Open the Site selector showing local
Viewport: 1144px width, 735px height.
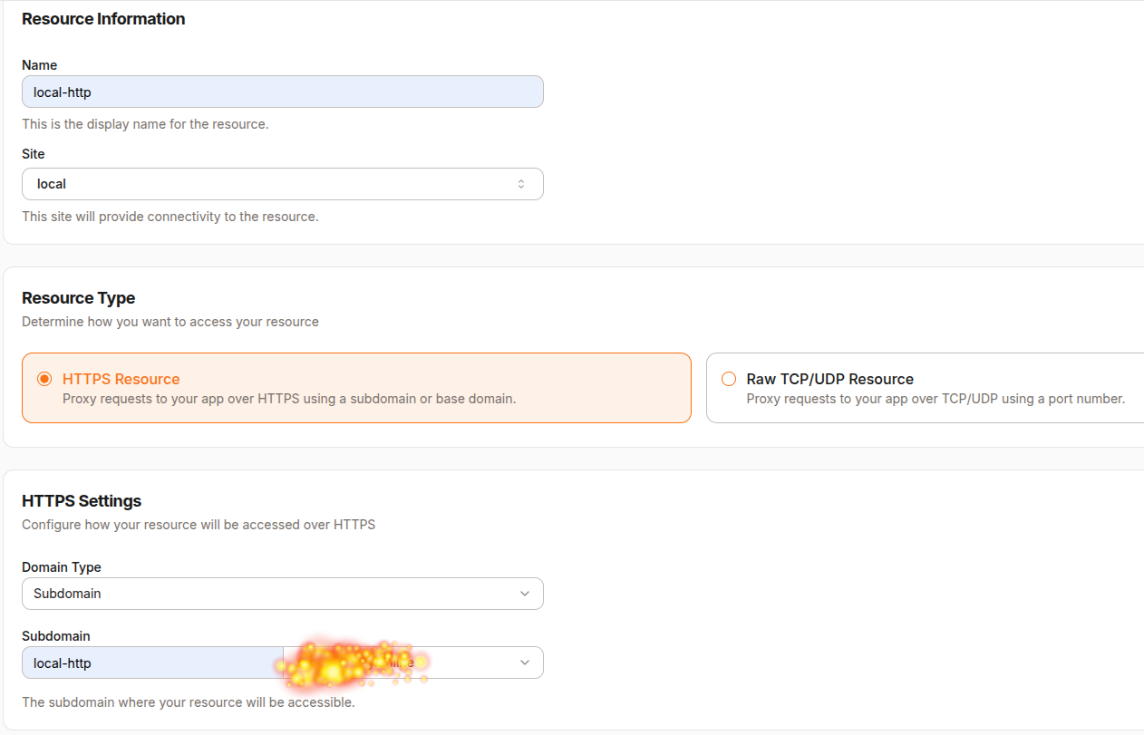click(283, 184)
